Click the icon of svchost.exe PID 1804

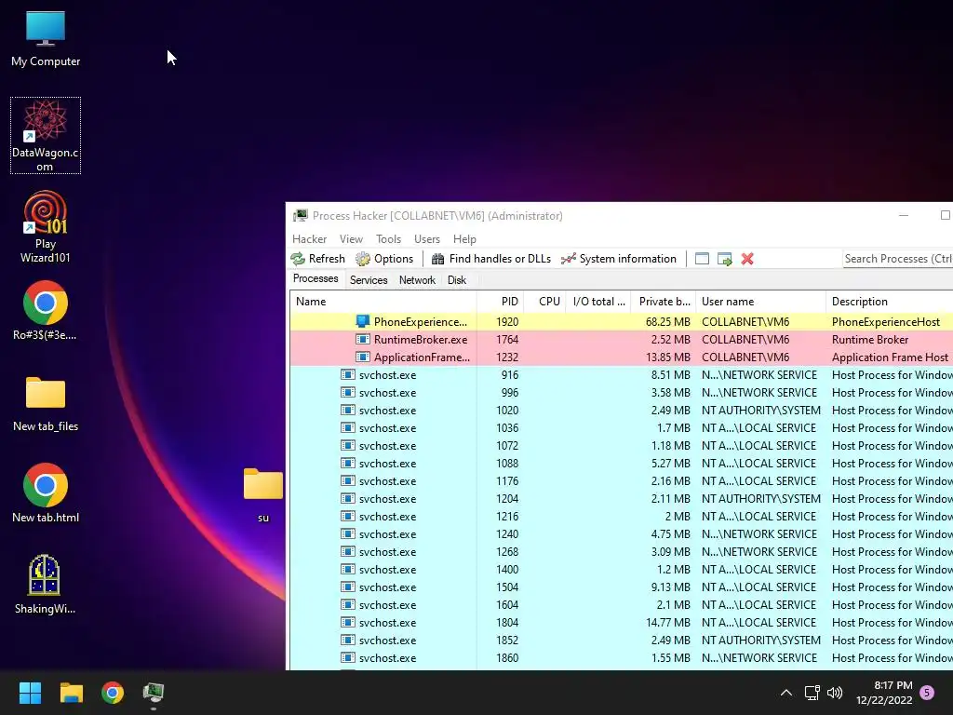[348, 622]
